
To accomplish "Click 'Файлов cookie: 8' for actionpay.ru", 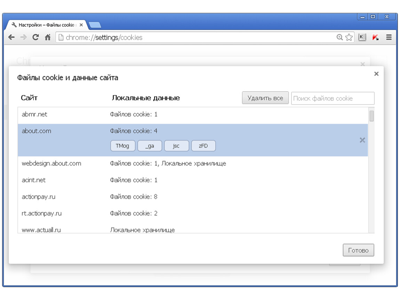I will [x=134, y=197].
